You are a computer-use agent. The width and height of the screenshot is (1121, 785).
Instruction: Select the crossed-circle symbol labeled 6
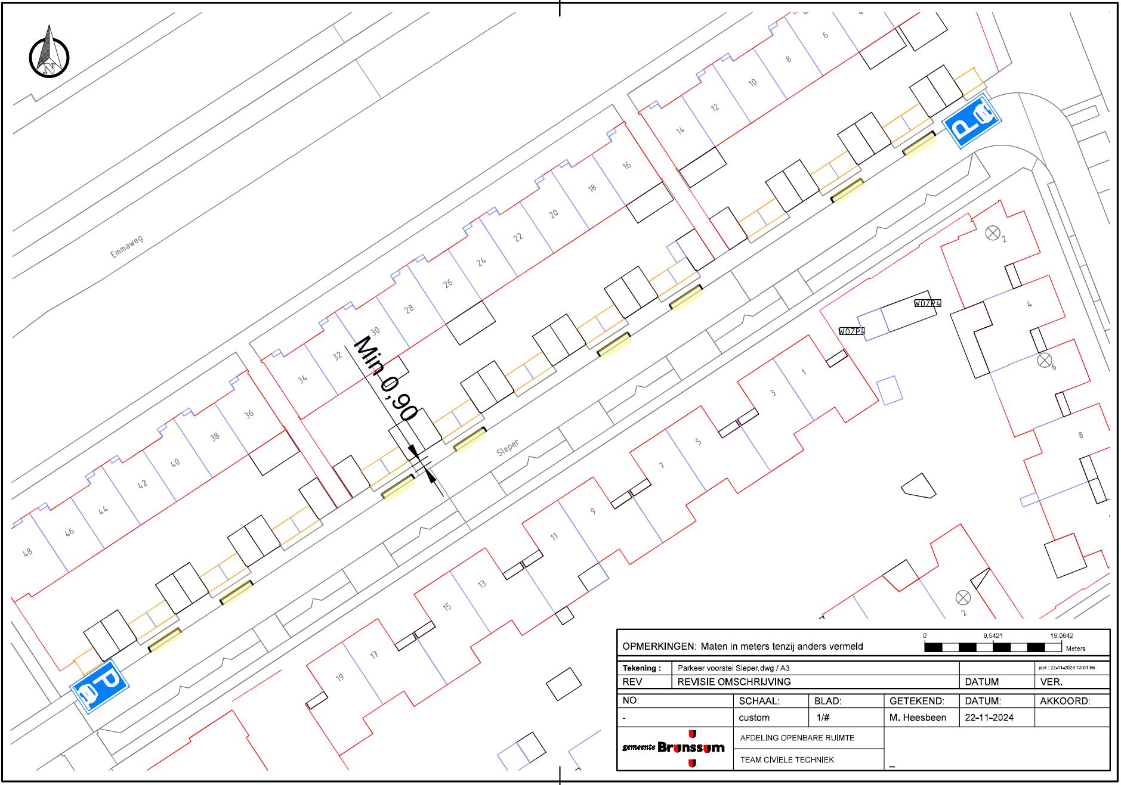[1044, 360]
